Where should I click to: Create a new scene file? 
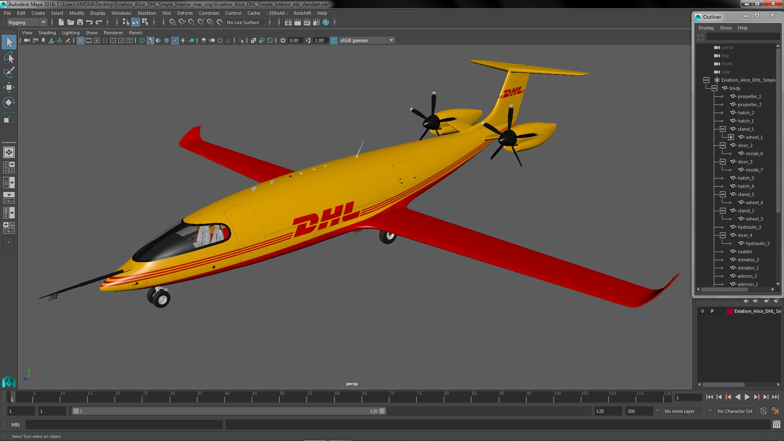pos(61,22)
